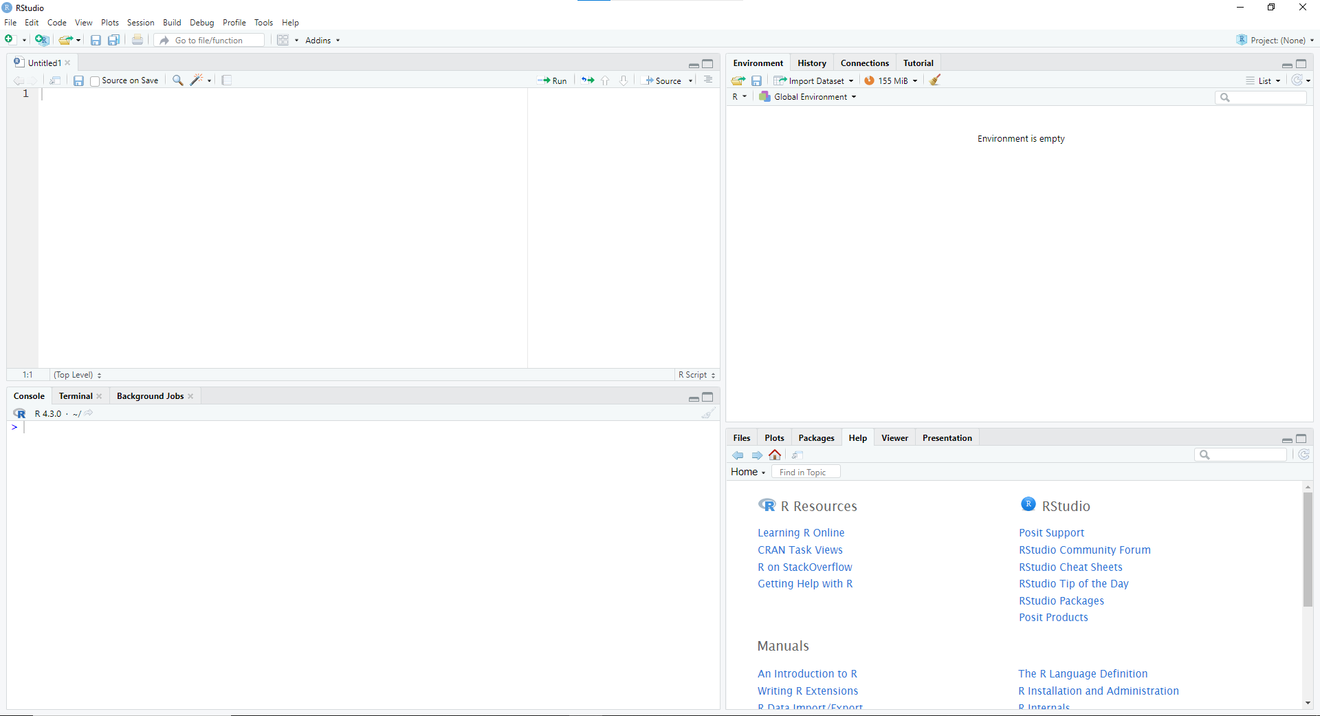Open the Global Environment dropdown
The height and width of the screenshot is (716, 1320).
pos(808,97)
